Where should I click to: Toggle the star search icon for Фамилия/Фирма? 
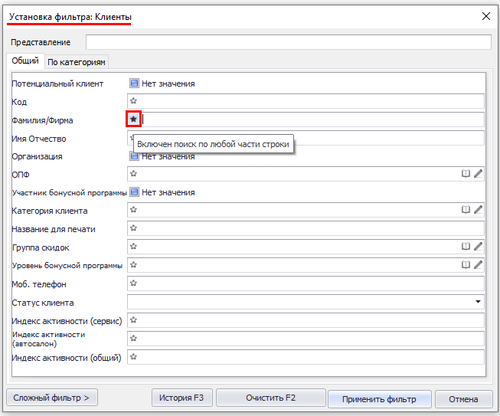pyautogui.click(x=134, y=120)
